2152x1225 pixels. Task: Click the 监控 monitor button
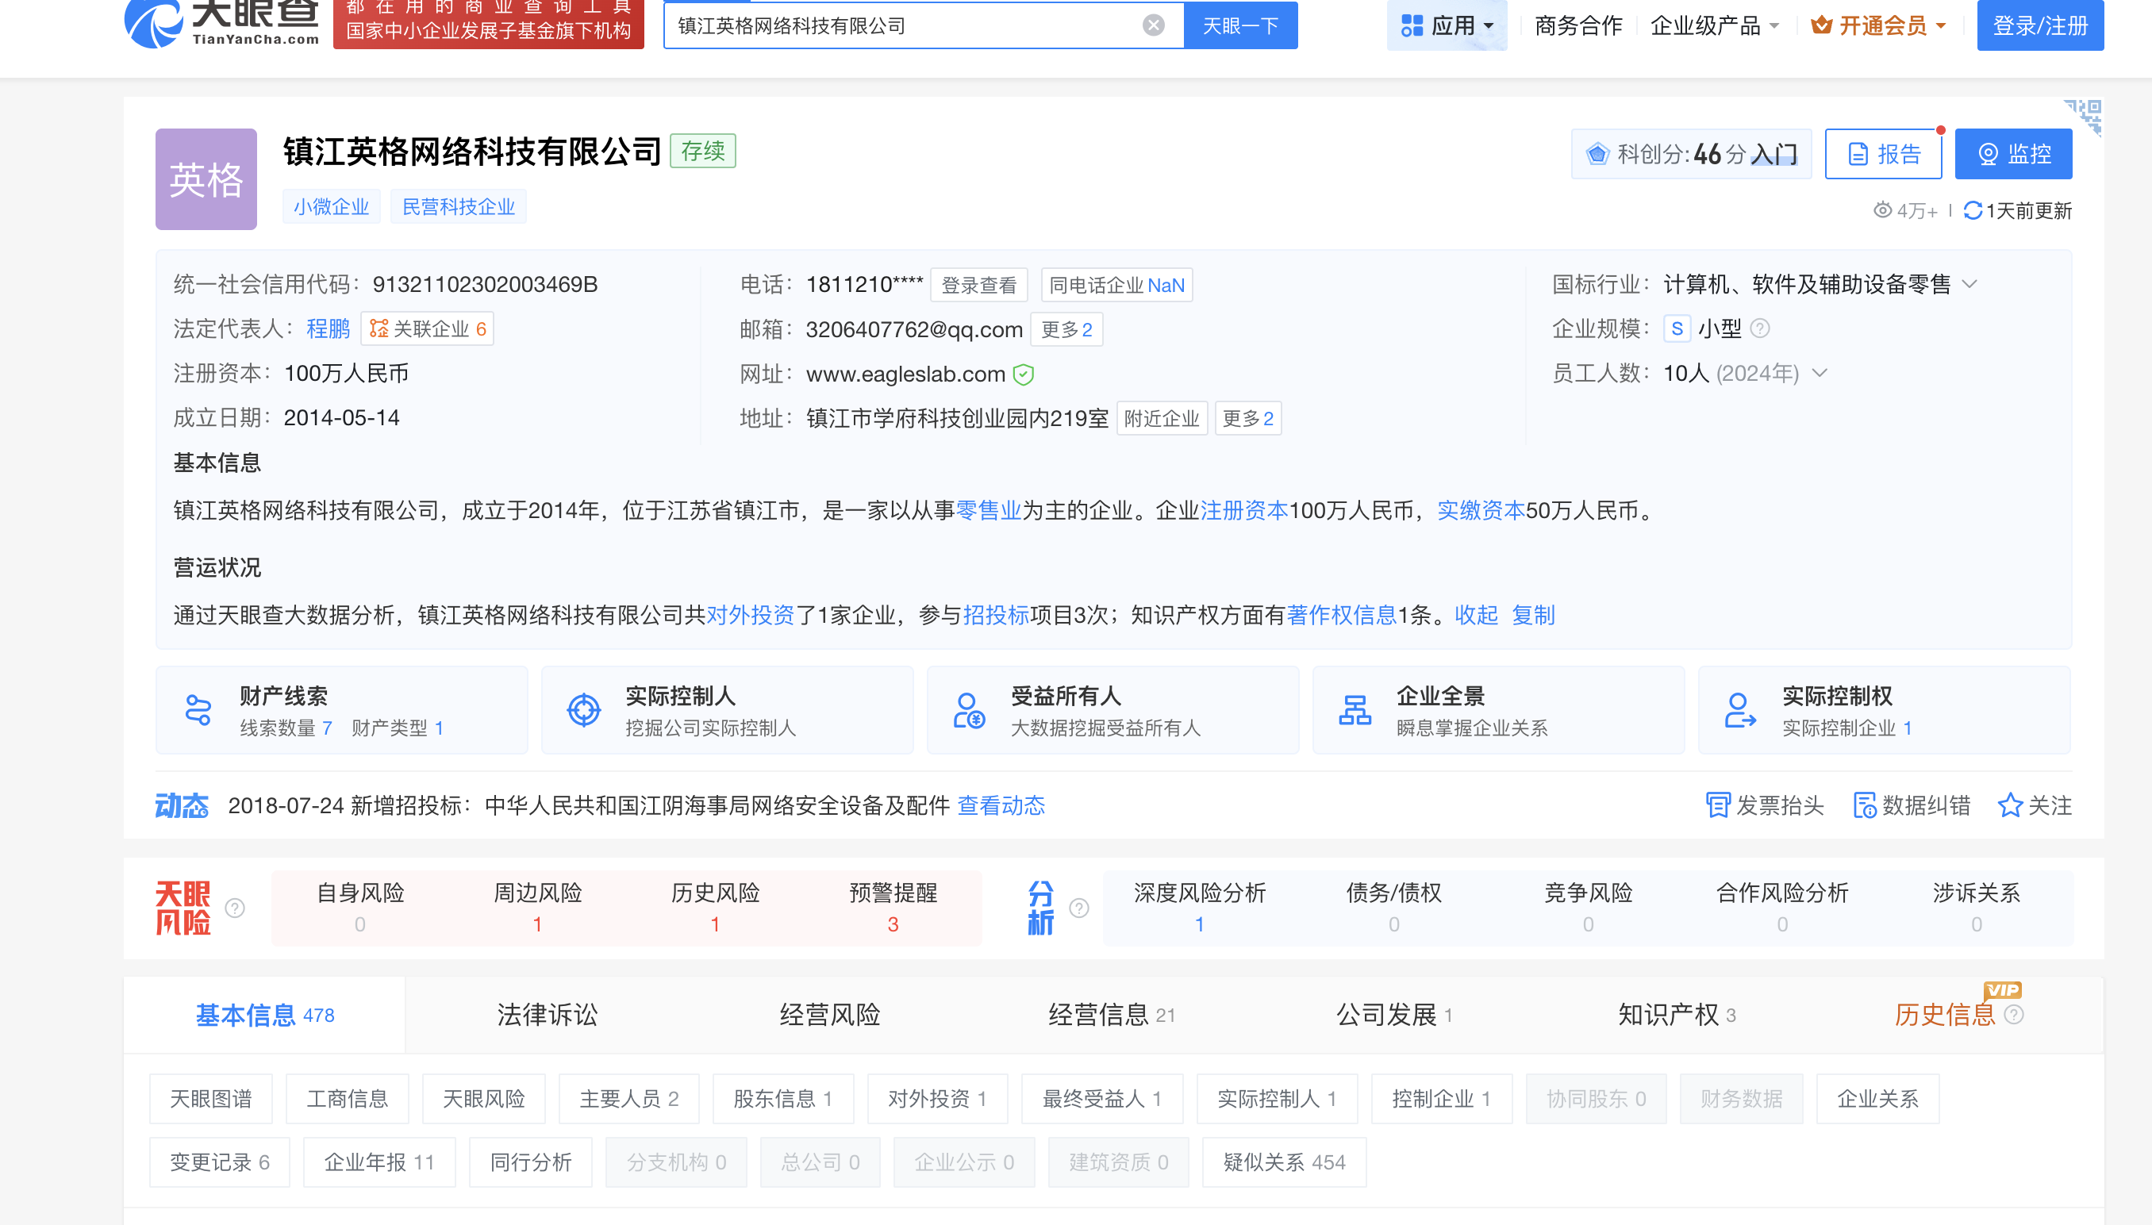pos(2013,154)
